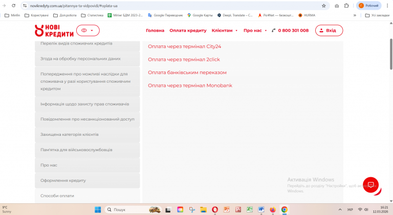This screenshot has width=393, height=215.
Task: Open the weather widget Sunny
Action: tap(7, 209)
